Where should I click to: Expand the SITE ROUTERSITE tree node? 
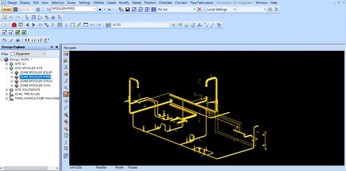click(x=7, y=90)
